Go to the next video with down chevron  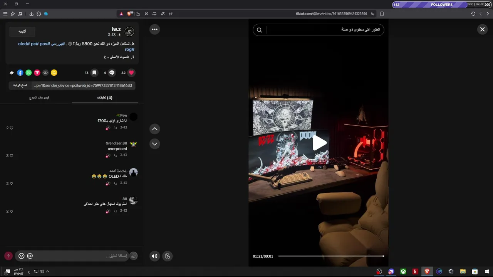pos(154,144)
